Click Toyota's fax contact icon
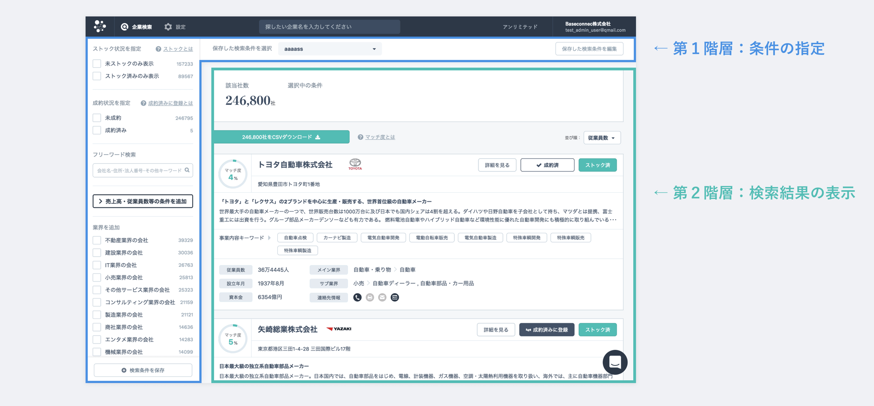The height and width of the screenshot is (406, 874). tap(370, 298)
